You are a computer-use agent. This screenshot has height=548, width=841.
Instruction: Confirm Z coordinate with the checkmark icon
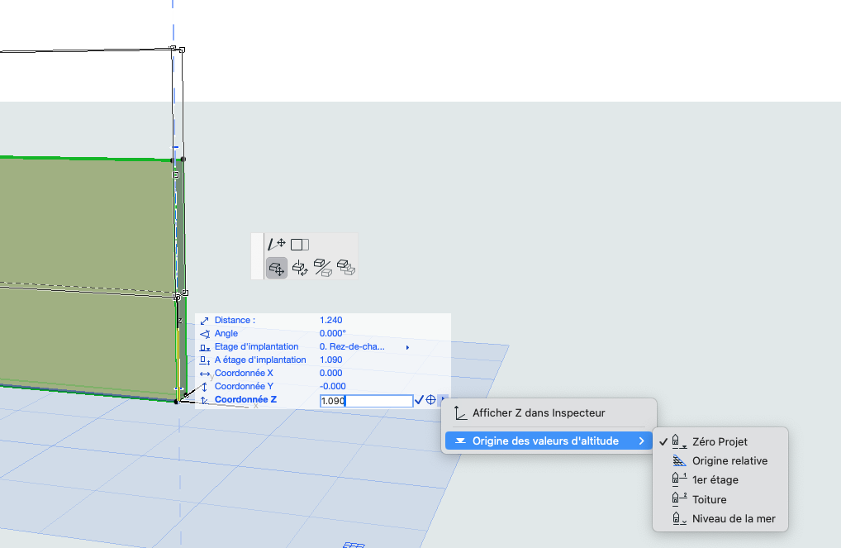(x=419, y=400)
